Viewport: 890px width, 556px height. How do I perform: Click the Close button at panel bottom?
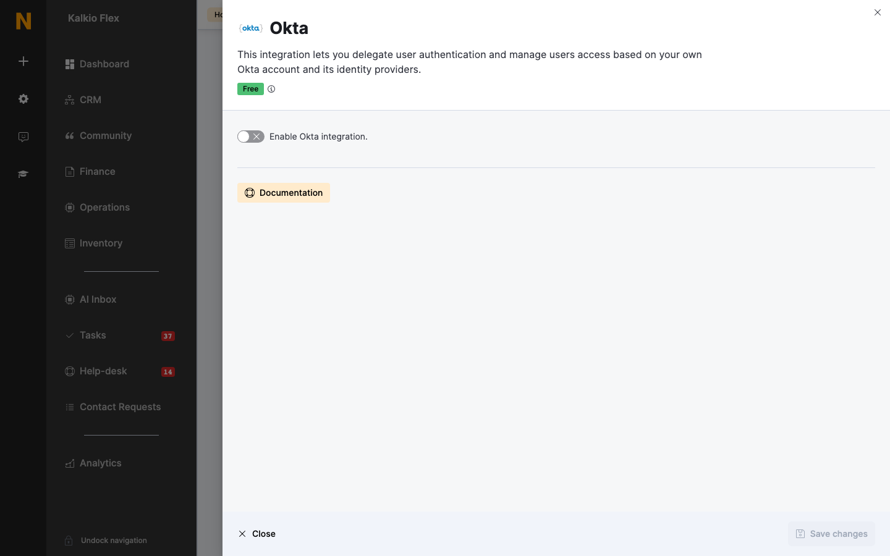point(257,534)
